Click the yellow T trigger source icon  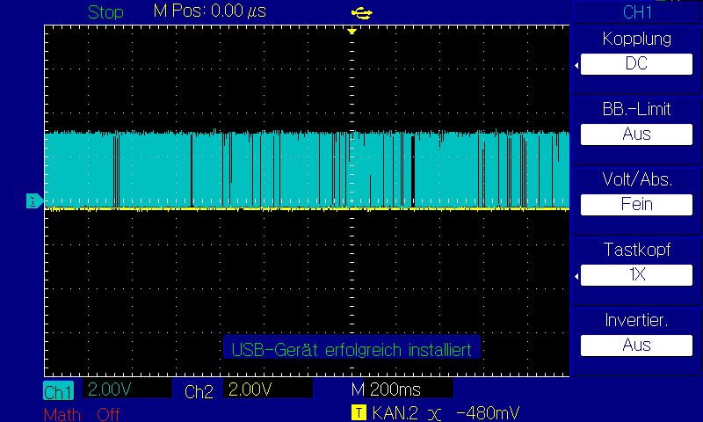click(x=359, y=412)
